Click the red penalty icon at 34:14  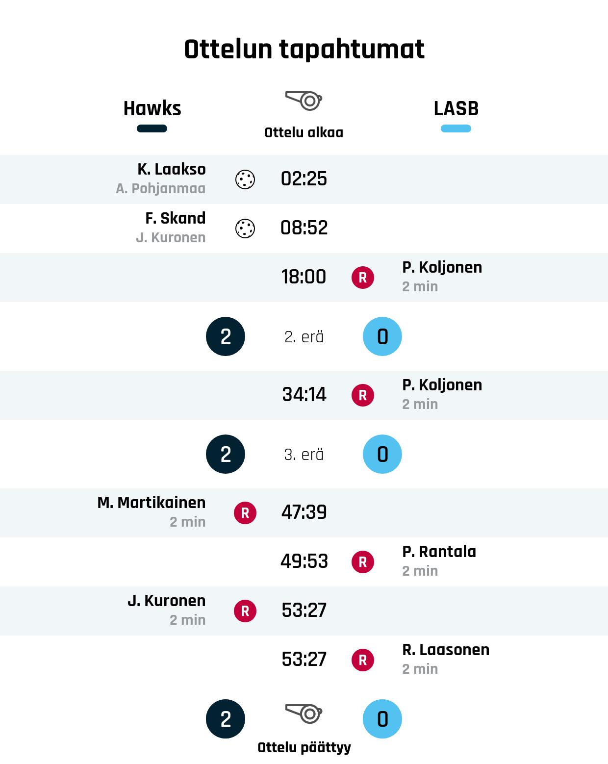click(363, 395)
